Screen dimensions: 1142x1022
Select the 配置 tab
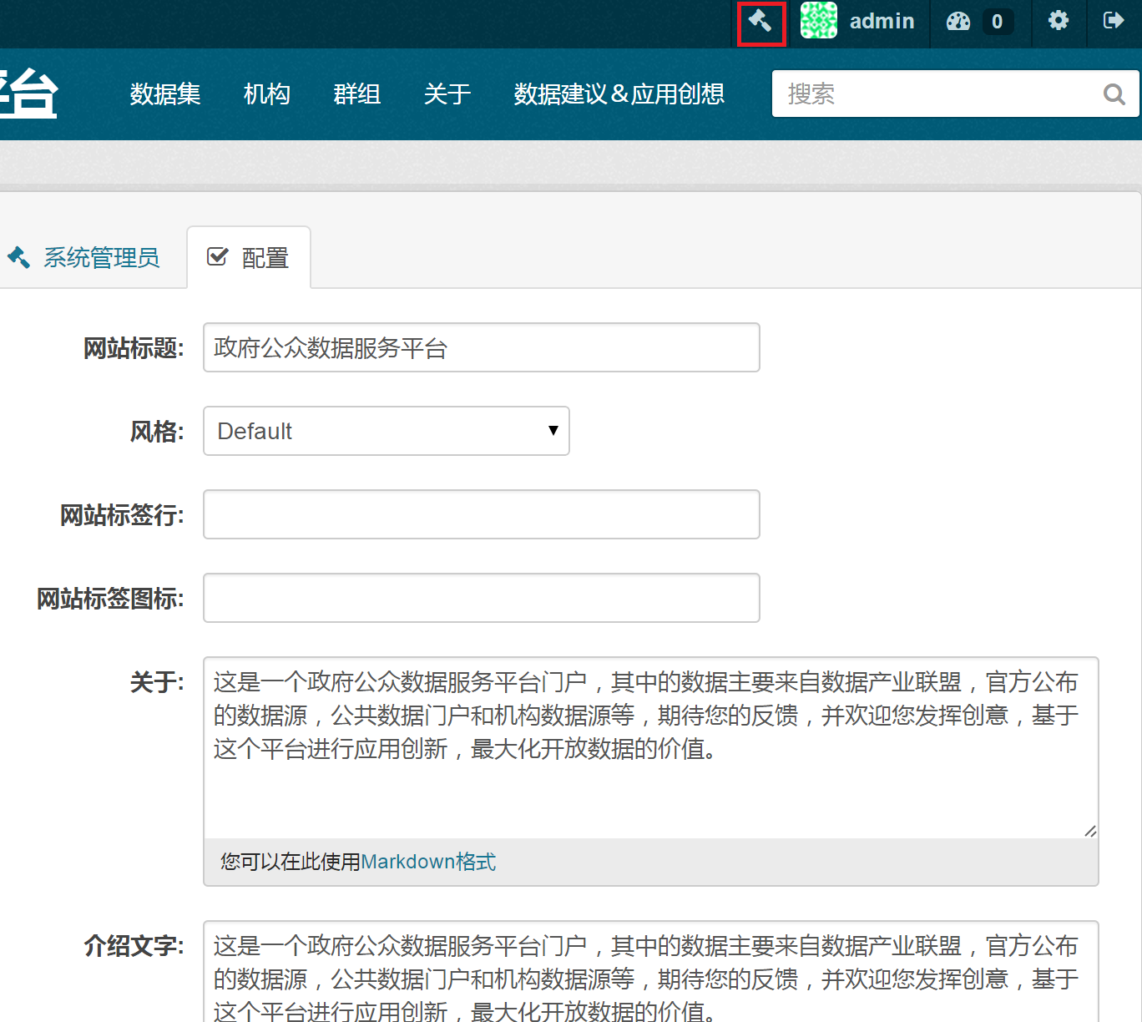249,257
